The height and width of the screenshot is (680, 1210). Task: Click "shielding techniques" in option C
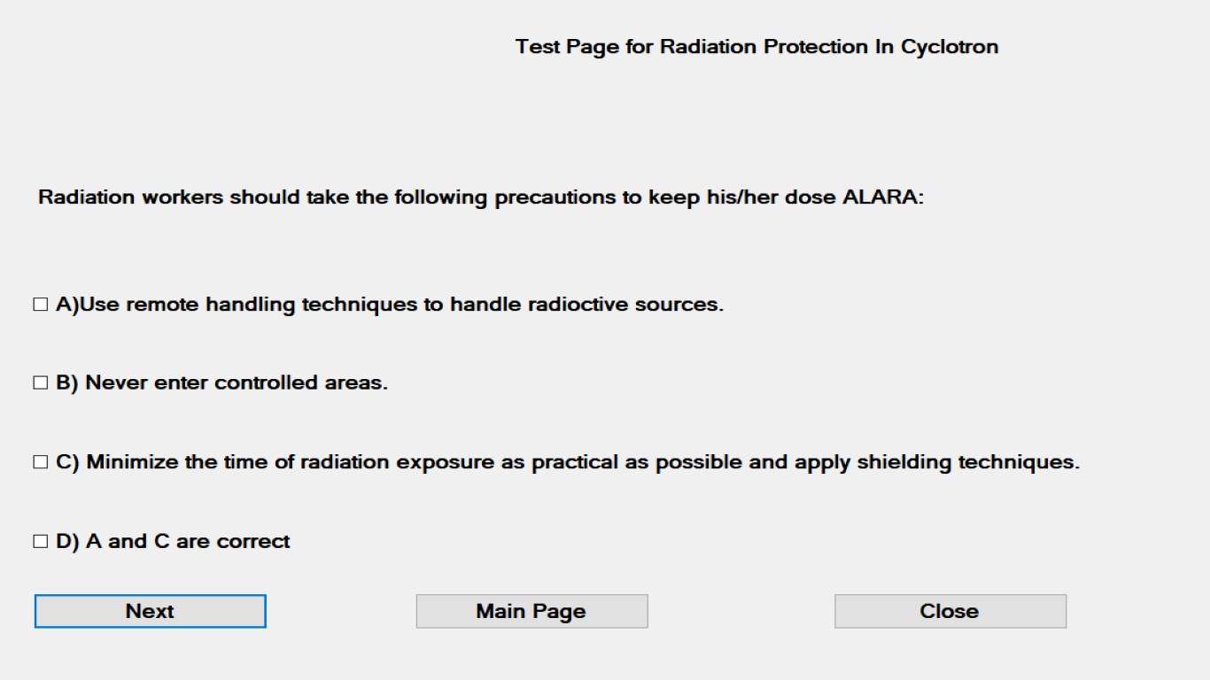point(967,462)
